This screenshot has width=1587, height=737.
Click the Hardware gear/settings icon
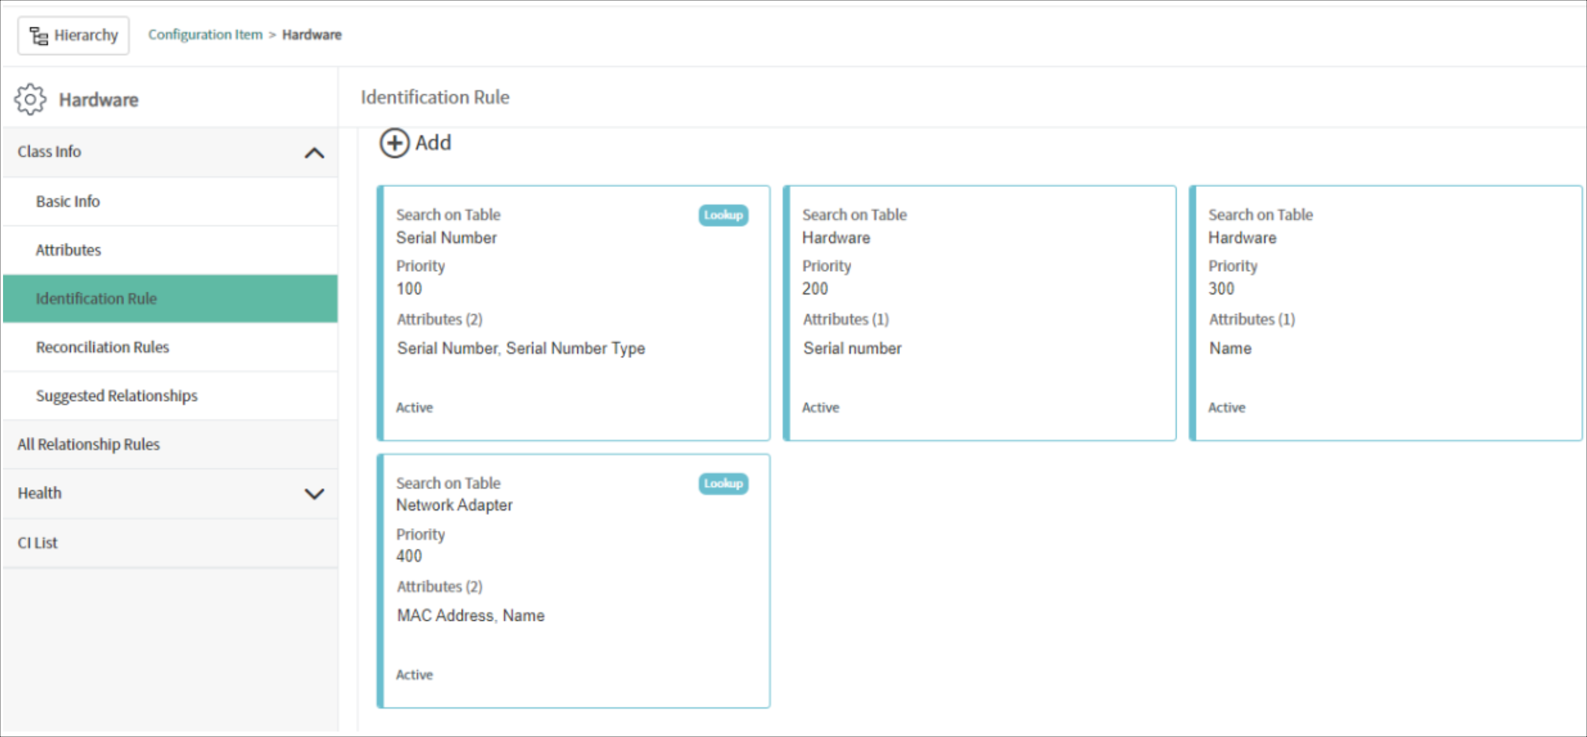(30, 99)
